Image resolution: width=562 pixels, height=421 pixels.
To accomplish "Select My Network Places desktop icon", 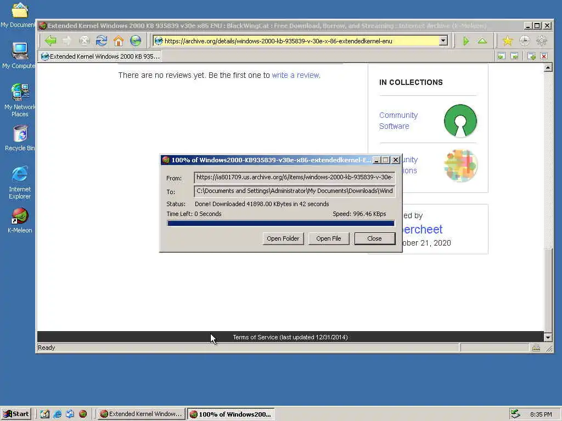I will pyautogui.click(x=20, y=100).
